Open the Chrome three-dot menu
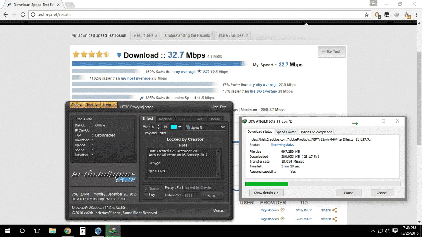The image size is (422, 237). (x=416, y=15)
